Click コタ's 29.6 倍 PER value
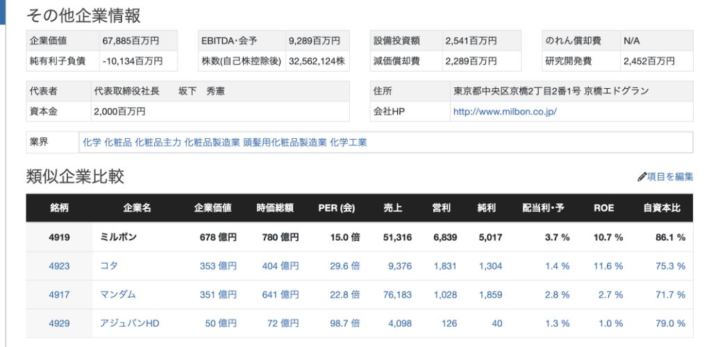Screen dimensions: 711x347 click(344, 266)
